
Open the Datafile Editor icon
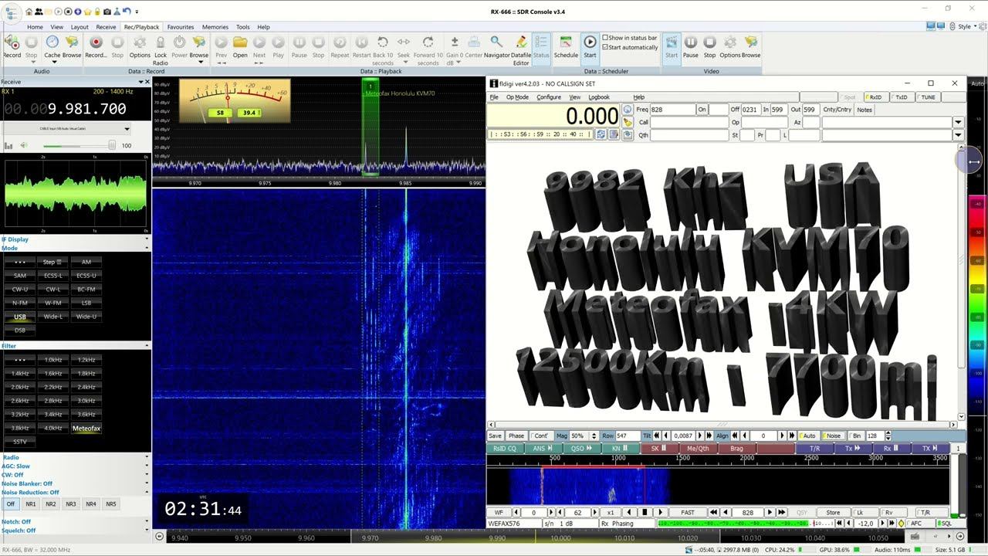pyautogui.click(x=521, y=43)
